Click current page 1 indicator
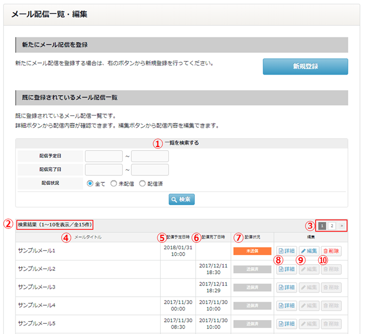The width and height of the screenshot is (365, 334). pyautogui.click(x=322, y=226)
